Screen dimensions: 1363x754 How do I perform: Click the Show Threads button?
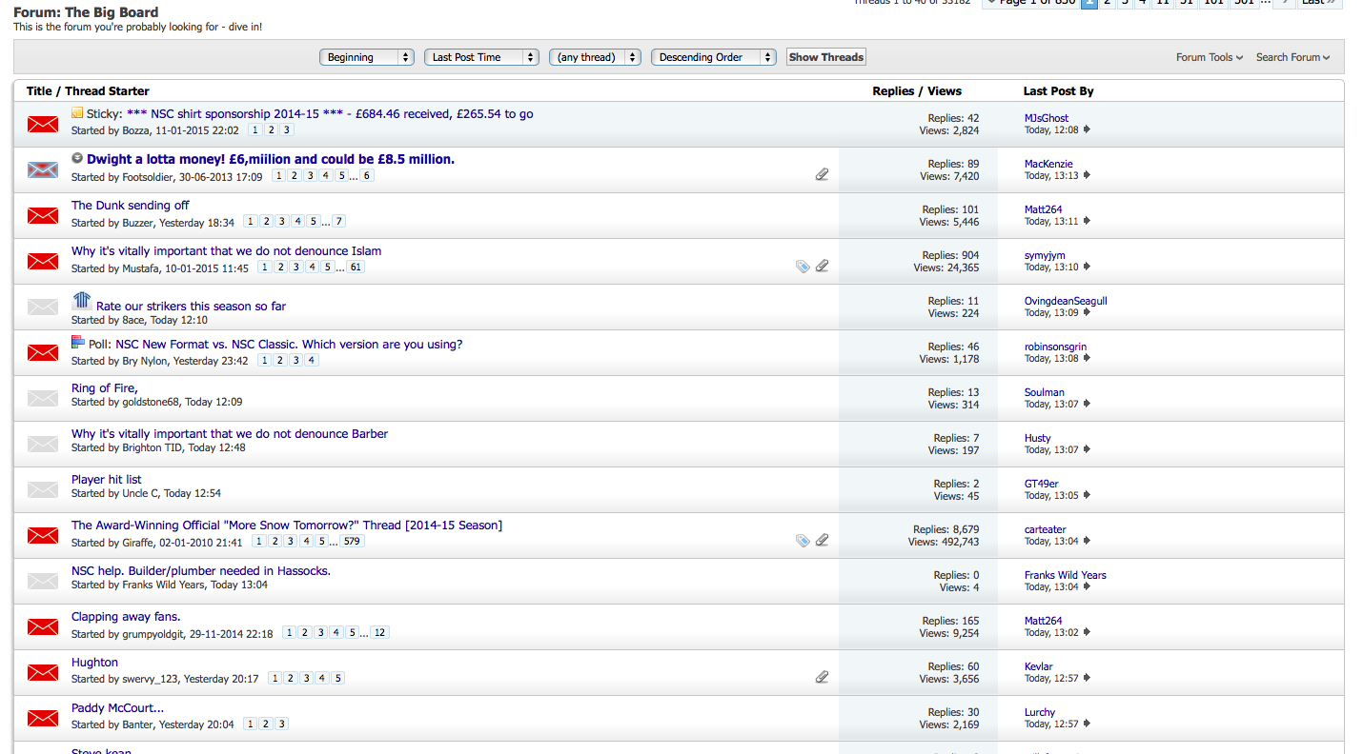826,57
